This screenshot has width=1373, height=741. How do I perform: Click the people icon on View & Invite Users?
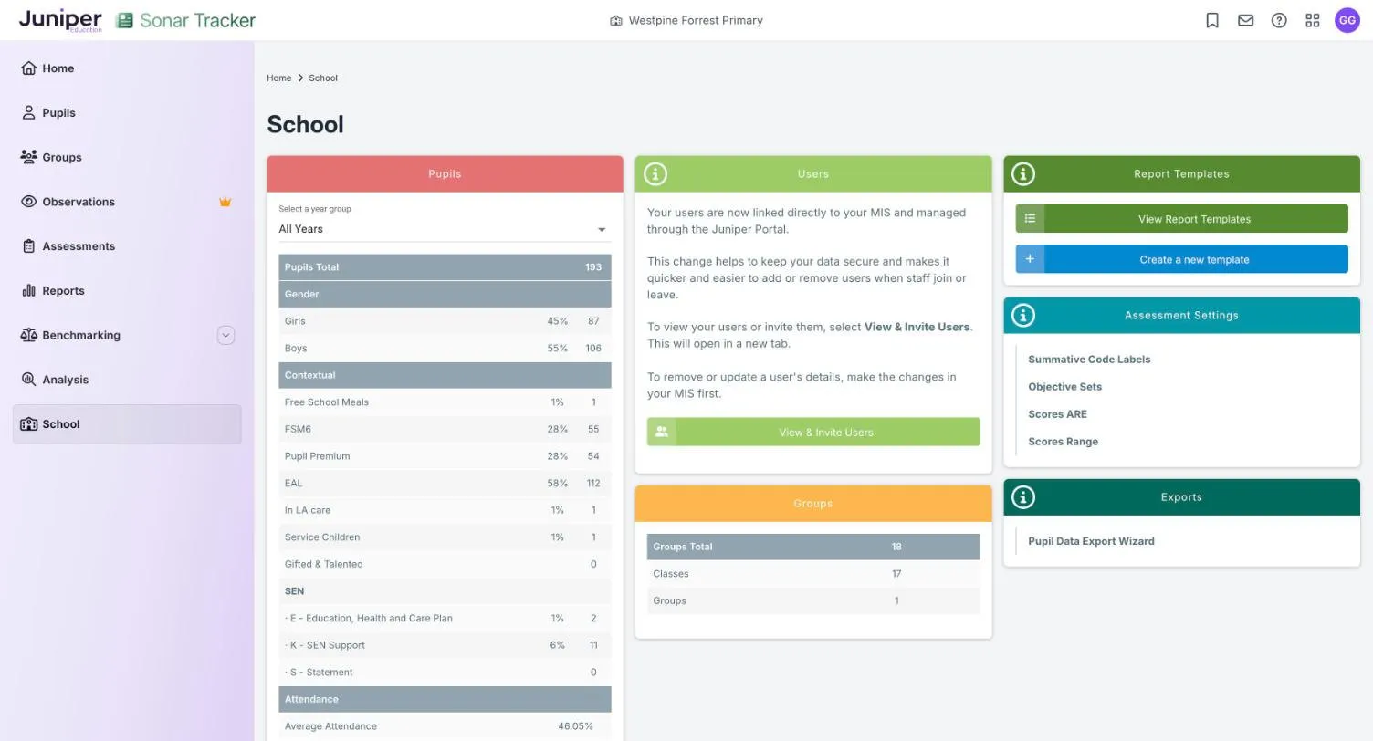pos(662,432)
